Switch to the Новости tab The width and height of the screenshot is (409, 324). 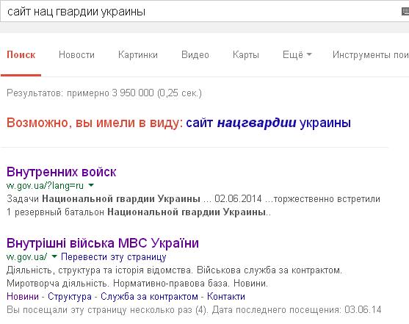(x=76, y=55)
